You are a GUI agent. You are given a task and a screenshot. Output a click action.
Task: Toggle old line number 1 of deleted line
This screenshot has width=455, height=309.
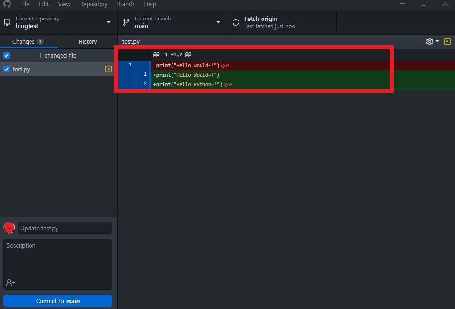[x=130, y=65]
